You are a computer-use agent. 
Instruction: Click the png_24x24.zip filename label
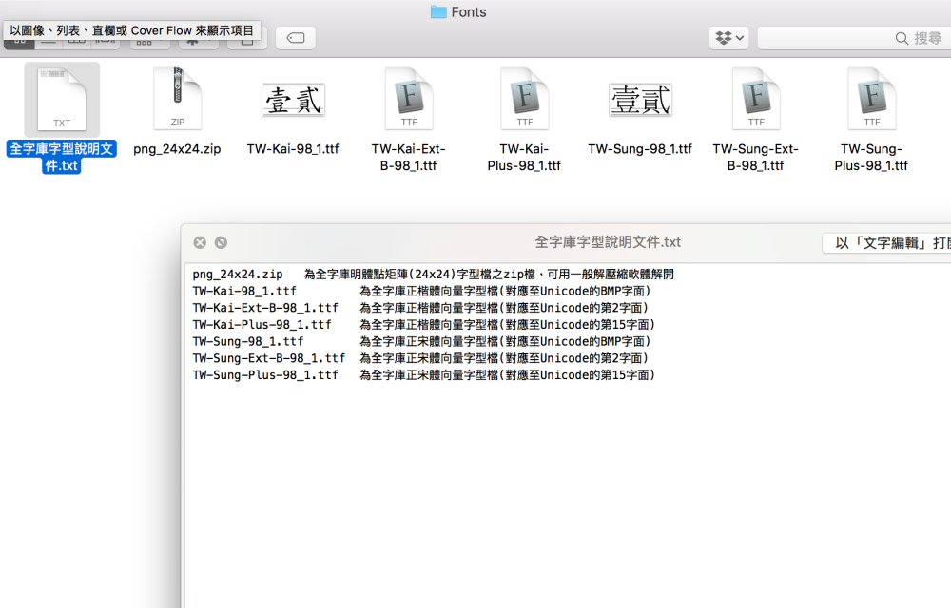[178, 149]
